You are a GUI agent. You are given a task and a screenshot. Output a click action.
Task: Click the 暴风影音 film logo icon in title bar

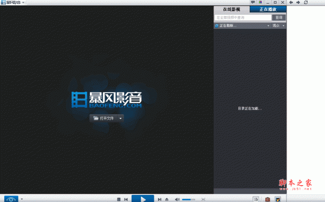tap(3, 2)
